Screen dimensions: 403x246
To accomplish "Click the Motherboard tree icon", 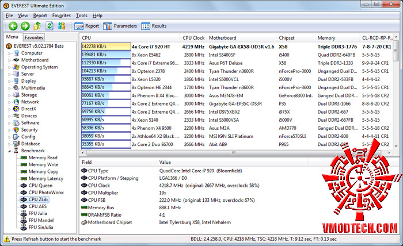I will tap(16, 60).
